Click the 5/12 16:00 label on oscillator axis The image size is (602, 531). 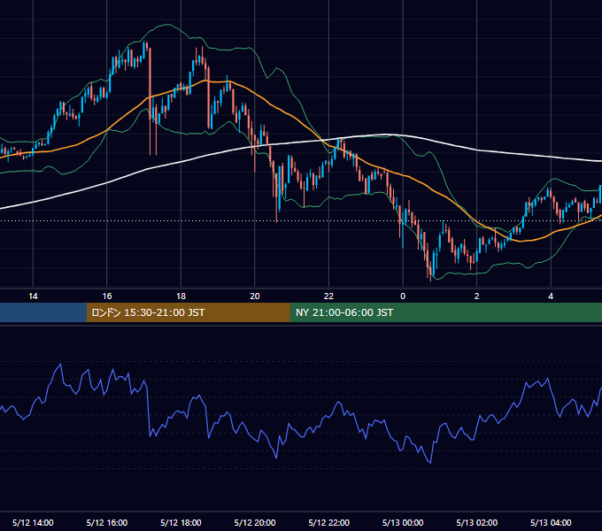click(107, 522)
